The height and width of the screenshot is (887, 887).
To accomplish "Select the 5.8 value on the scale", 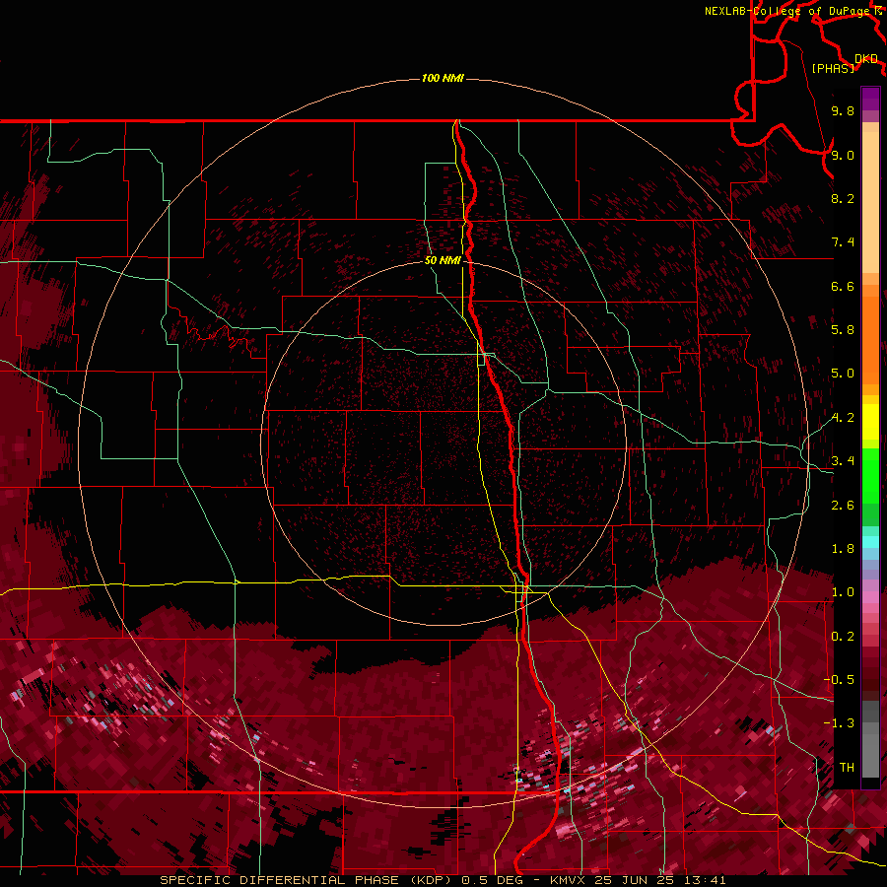I will pos(843,329).
